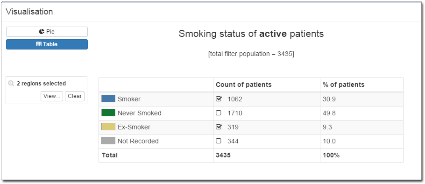Open View... for selected regions
425x184 pixels.
(52, 96)
